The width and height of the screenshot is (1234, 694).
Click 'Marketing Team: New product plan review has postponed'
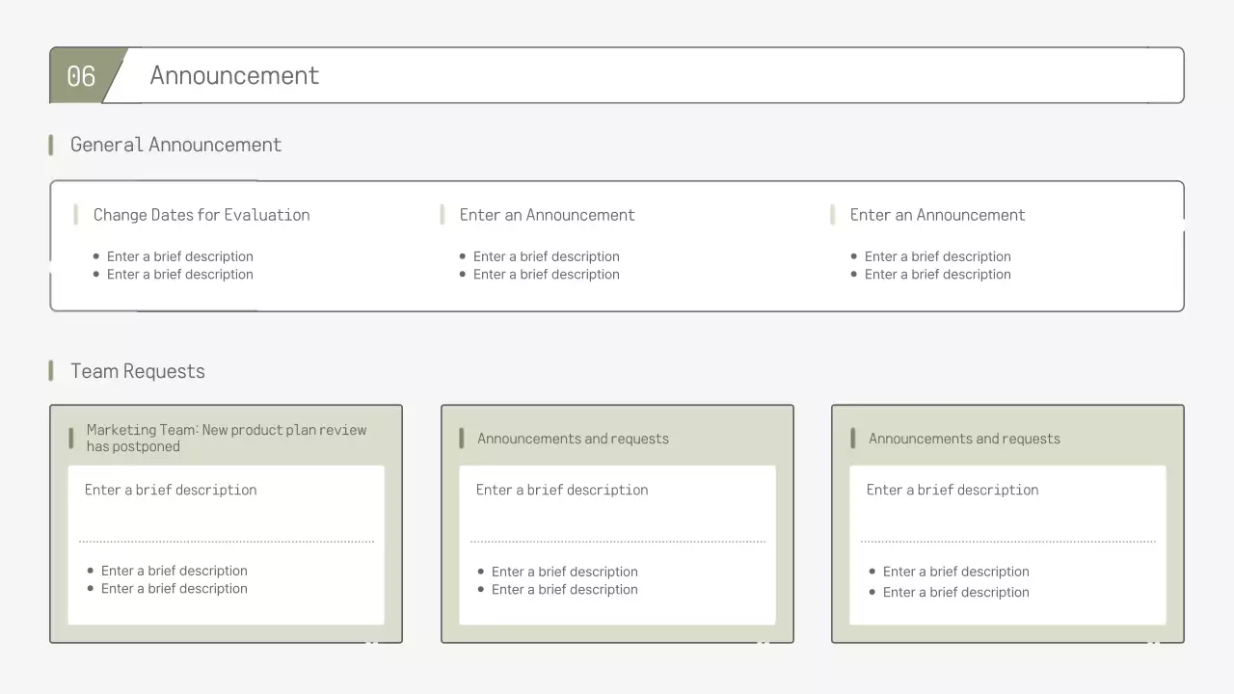226,438
